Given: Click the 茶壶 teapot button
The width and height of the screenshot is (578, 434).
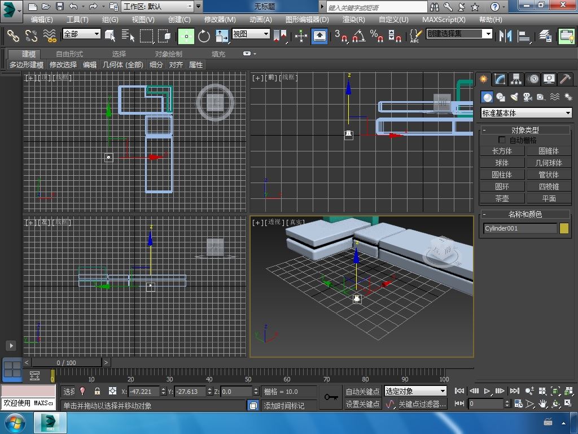Looking at the screenshot, I should click(502, 198).
